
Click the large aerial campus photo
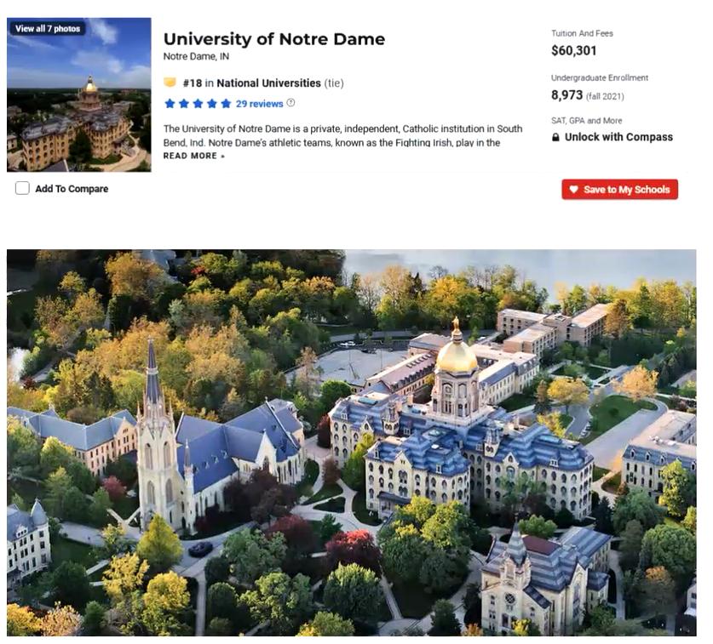[x=351, y=442]
